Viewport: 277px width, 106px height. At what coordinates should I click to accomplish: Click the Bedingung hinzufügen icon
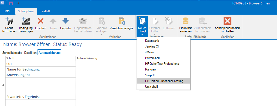pyautogui.click(x=26, y=21)
